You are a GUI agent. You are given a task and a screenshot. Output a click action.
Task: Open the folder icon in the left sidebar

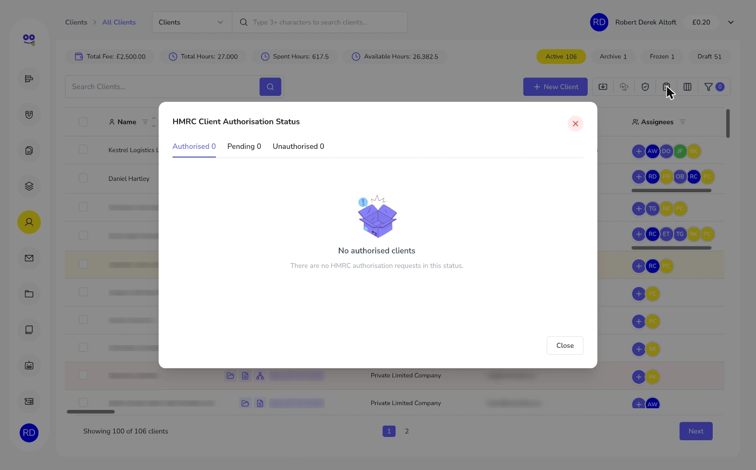coord(29,294)
